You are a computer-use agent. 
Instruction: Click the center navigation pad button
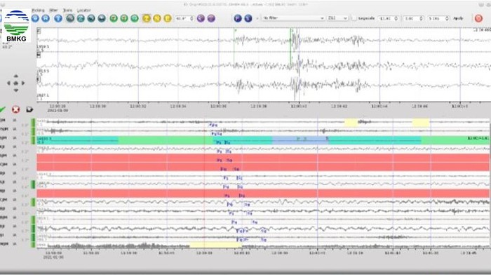click(x=15, y=83)
